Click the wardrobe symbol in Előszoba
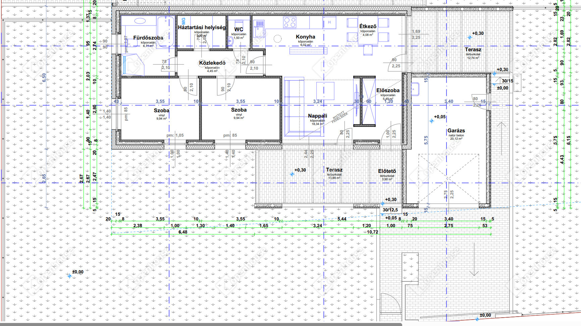 click(368, 101)
